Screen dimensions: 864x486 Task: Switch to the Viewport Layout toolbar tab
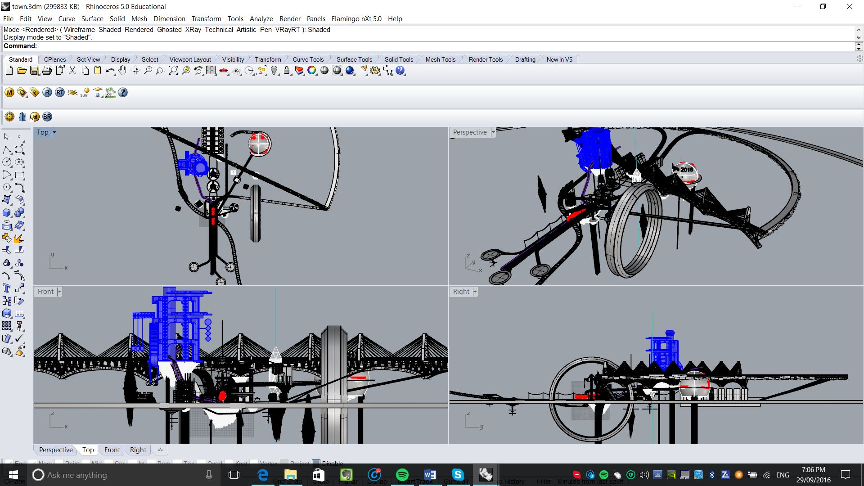[x=190, y=59]
